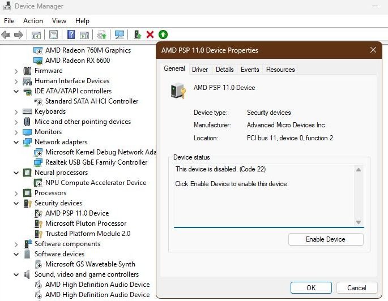388x301 pixels.
Task: Click the Software components category icon
Action: pyautogui.click(x=28, y=244)
